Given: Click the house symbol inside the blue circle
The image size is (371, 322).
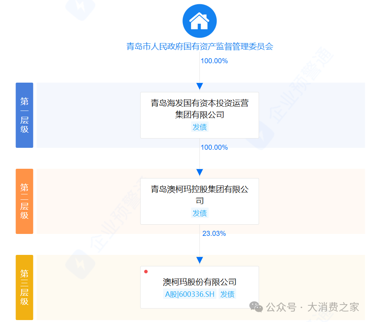Looking at the screenshot, I should (x=199, y=21).
